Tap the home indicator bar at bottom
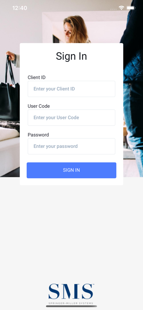 coord(71,306)
